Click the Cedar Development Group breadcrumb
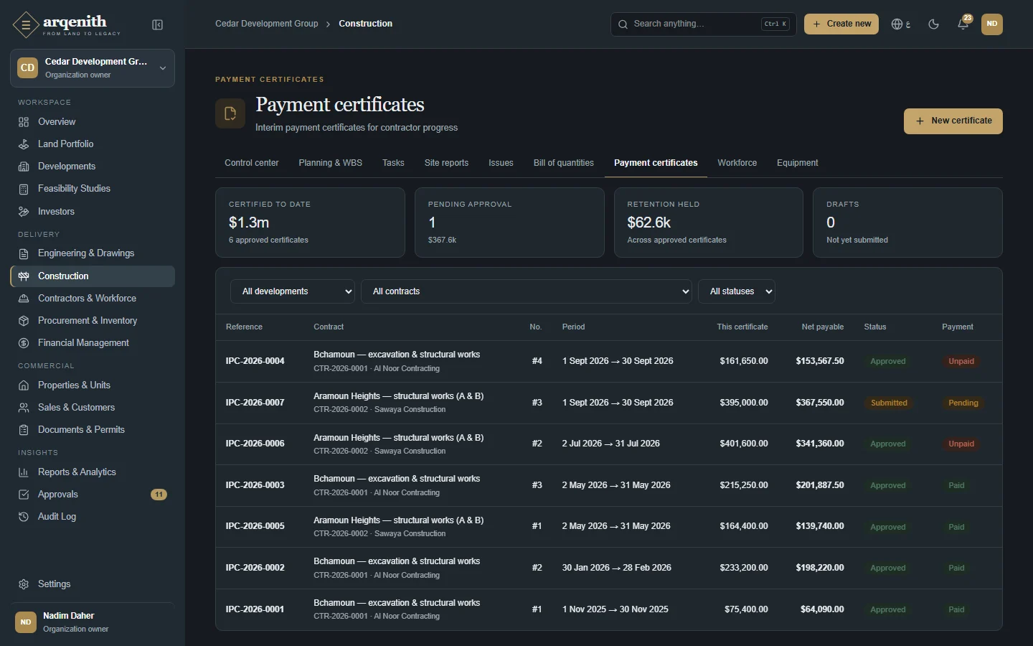Viewport: 1033px width, 646px height. [267, 24]
